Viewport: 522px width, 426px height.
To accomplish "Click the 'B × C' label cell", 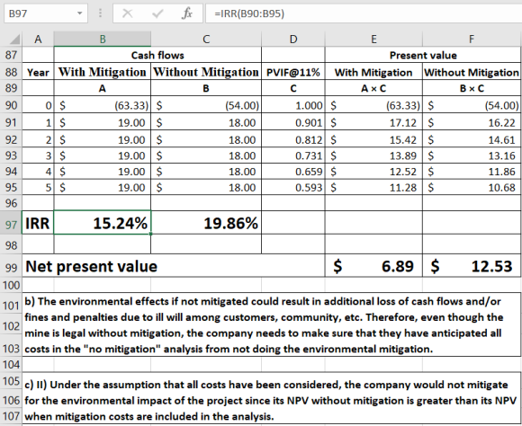I will click(472, 88).
